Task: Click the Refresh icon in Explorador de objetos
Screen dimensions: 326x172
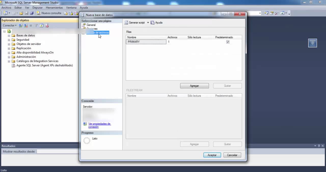Action: [x=41, y=26]
